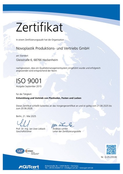Click Leiter der Zertifizierungsstelle title

click(67, 131)
